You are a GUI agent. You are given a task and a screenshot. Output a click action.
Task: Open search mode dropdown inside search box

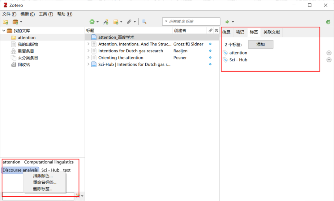(166, 21)
